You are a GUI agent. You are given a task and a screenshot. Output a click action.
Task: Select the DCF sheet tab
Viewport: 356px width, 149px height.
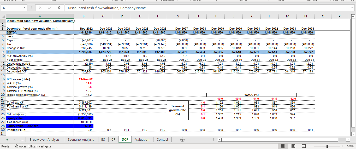(x=125, y=140)
